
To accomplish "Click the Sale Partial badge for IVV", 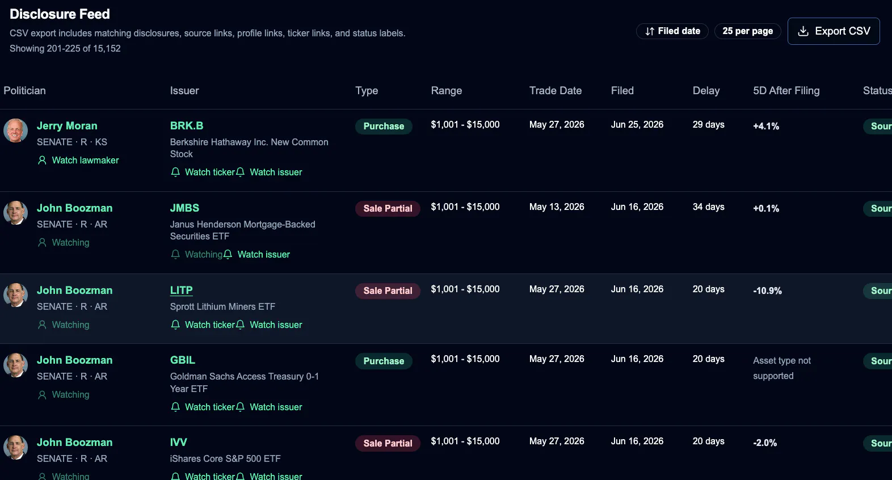I will click(388, 443).
